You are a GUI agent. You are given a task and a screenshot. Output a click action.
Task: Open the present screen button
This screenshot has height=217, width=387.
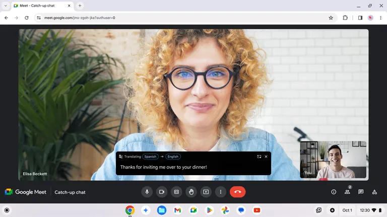[x=206, y=192]
